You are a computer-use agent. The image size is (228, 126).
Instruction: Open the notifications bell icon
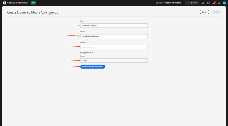pyautogui.click(x=214, y=3)
